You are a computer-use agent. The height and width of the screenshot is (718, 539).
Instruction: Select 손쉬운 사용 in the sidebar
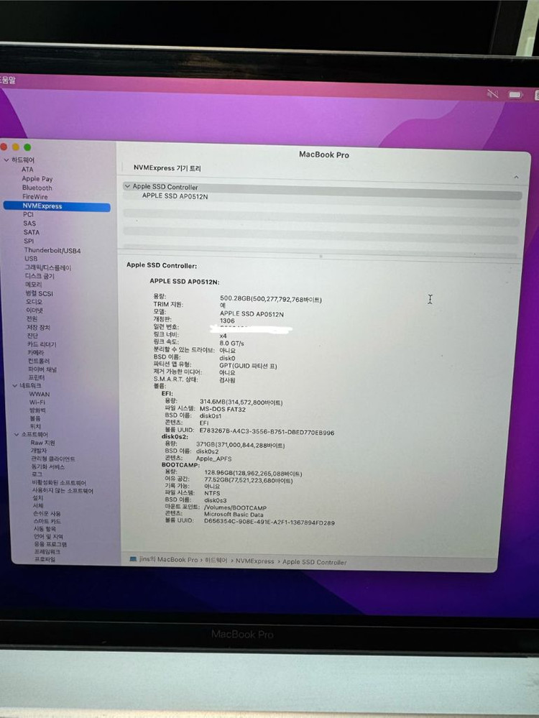click(46, 513)
